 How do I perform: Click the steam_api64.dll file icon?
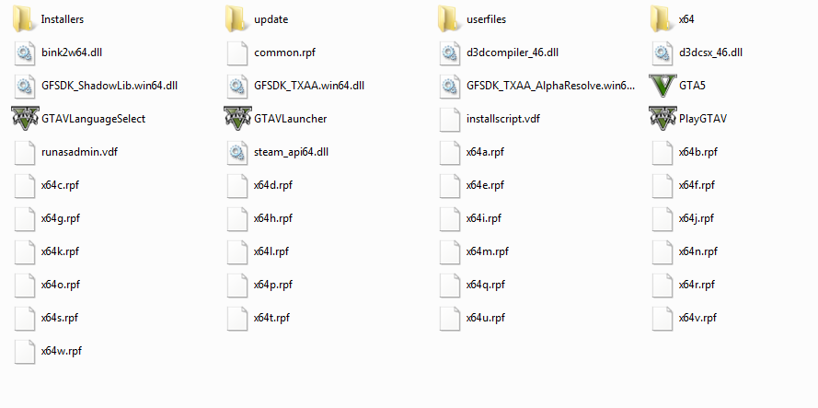click(237, 152)
